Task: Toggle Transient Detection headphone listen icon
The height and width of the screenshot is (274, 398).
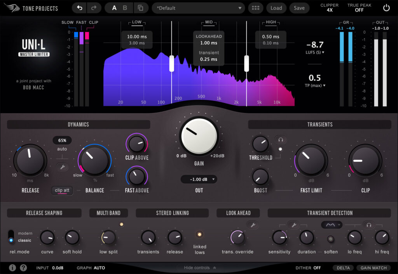Action: (369, 225)
